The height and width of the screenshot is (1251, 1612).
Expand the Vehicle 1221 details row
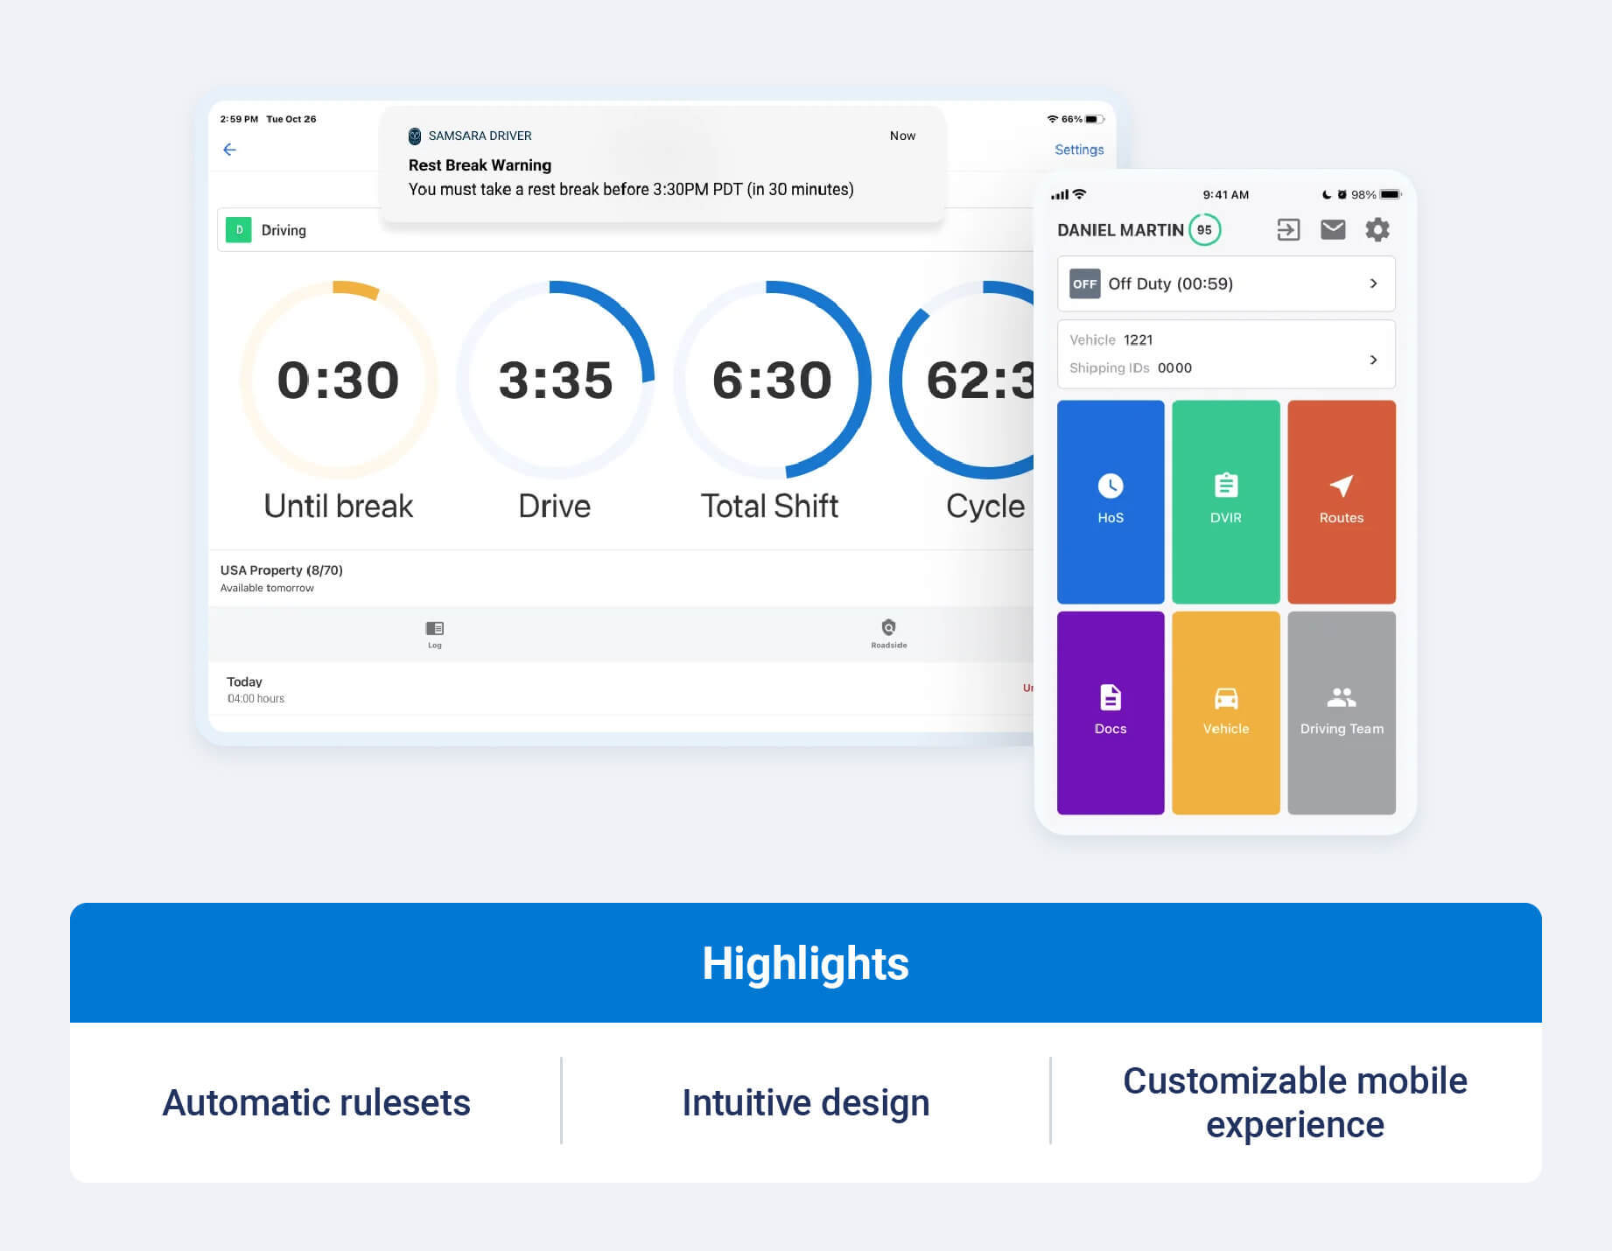pyautogui.click(x=1225, y=353)
